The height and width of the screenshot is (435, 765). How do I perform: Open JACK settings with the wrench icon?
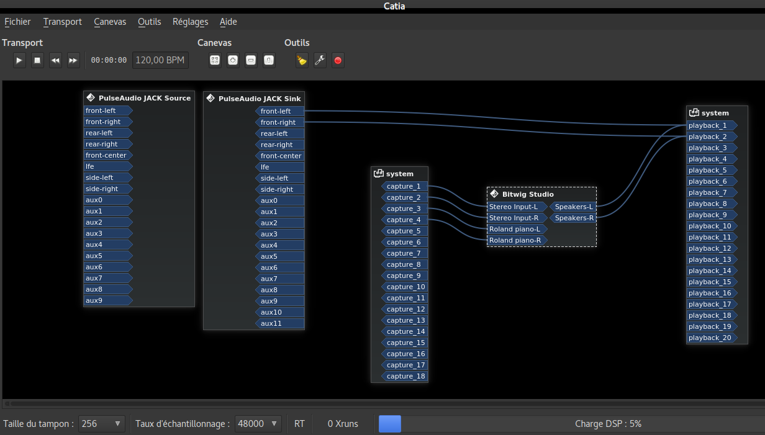(x=320, y=60)
